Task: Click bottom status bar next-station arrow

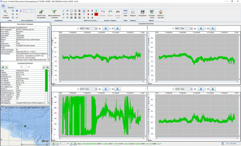Action: [72, 144]
